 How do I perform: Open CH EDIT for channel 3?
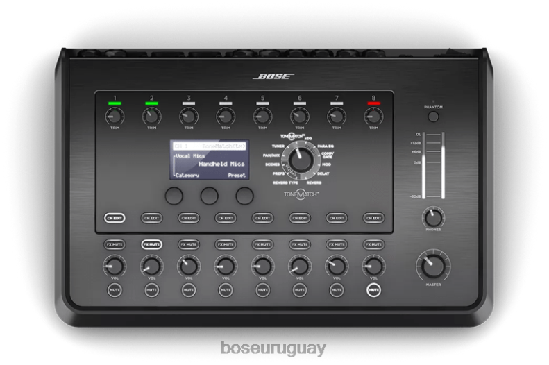click(189, 218)
